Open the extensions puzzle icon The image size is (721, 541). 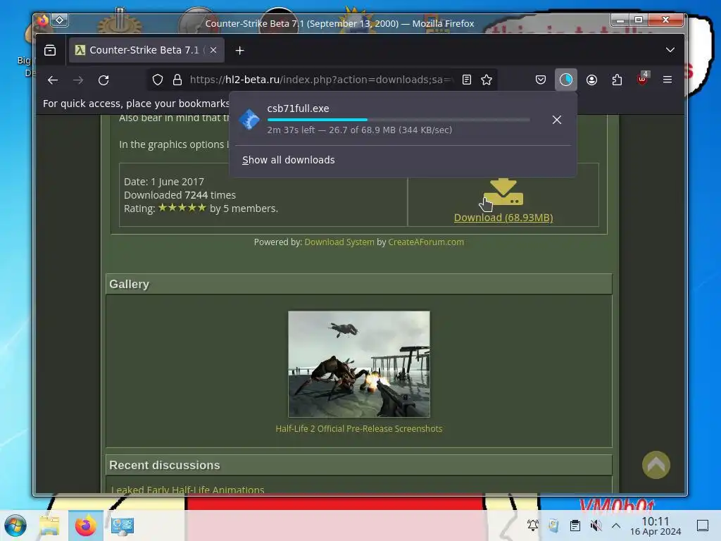tap(617, 80)
